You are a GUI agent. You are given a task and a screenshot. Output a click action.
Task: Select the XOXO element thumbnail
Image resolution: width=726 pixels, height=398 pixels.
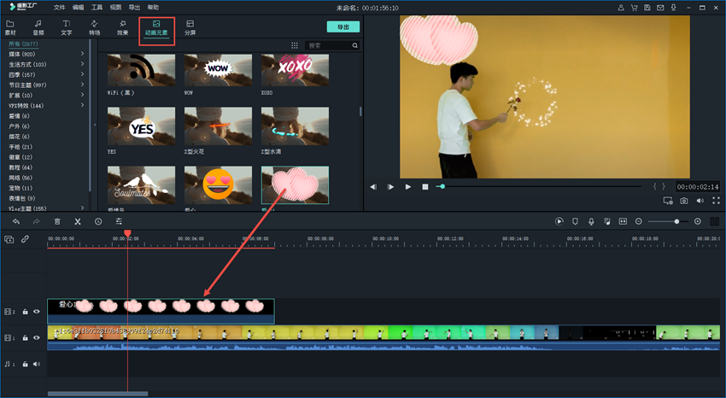click(x=295, y=70)
